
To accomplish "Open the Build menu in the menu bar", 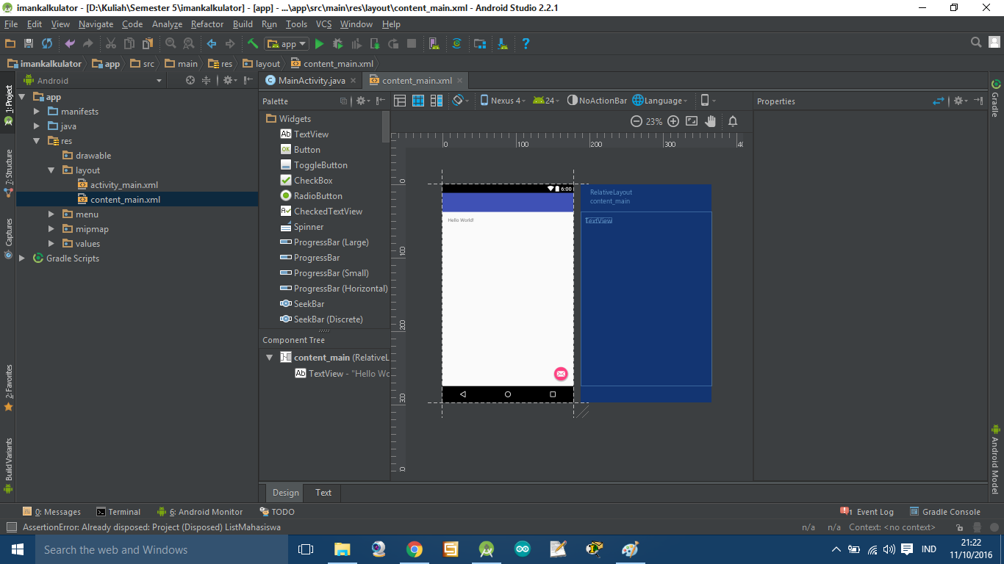I will (x=243, y=24).
